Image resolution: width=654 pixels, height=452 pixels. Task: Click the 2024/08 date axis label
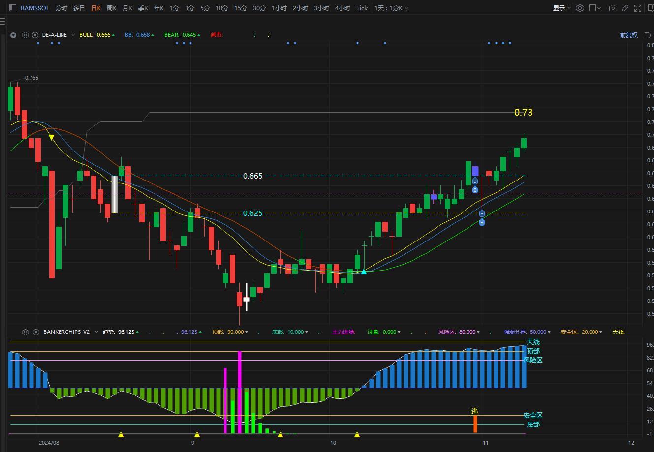pos(49,443)
